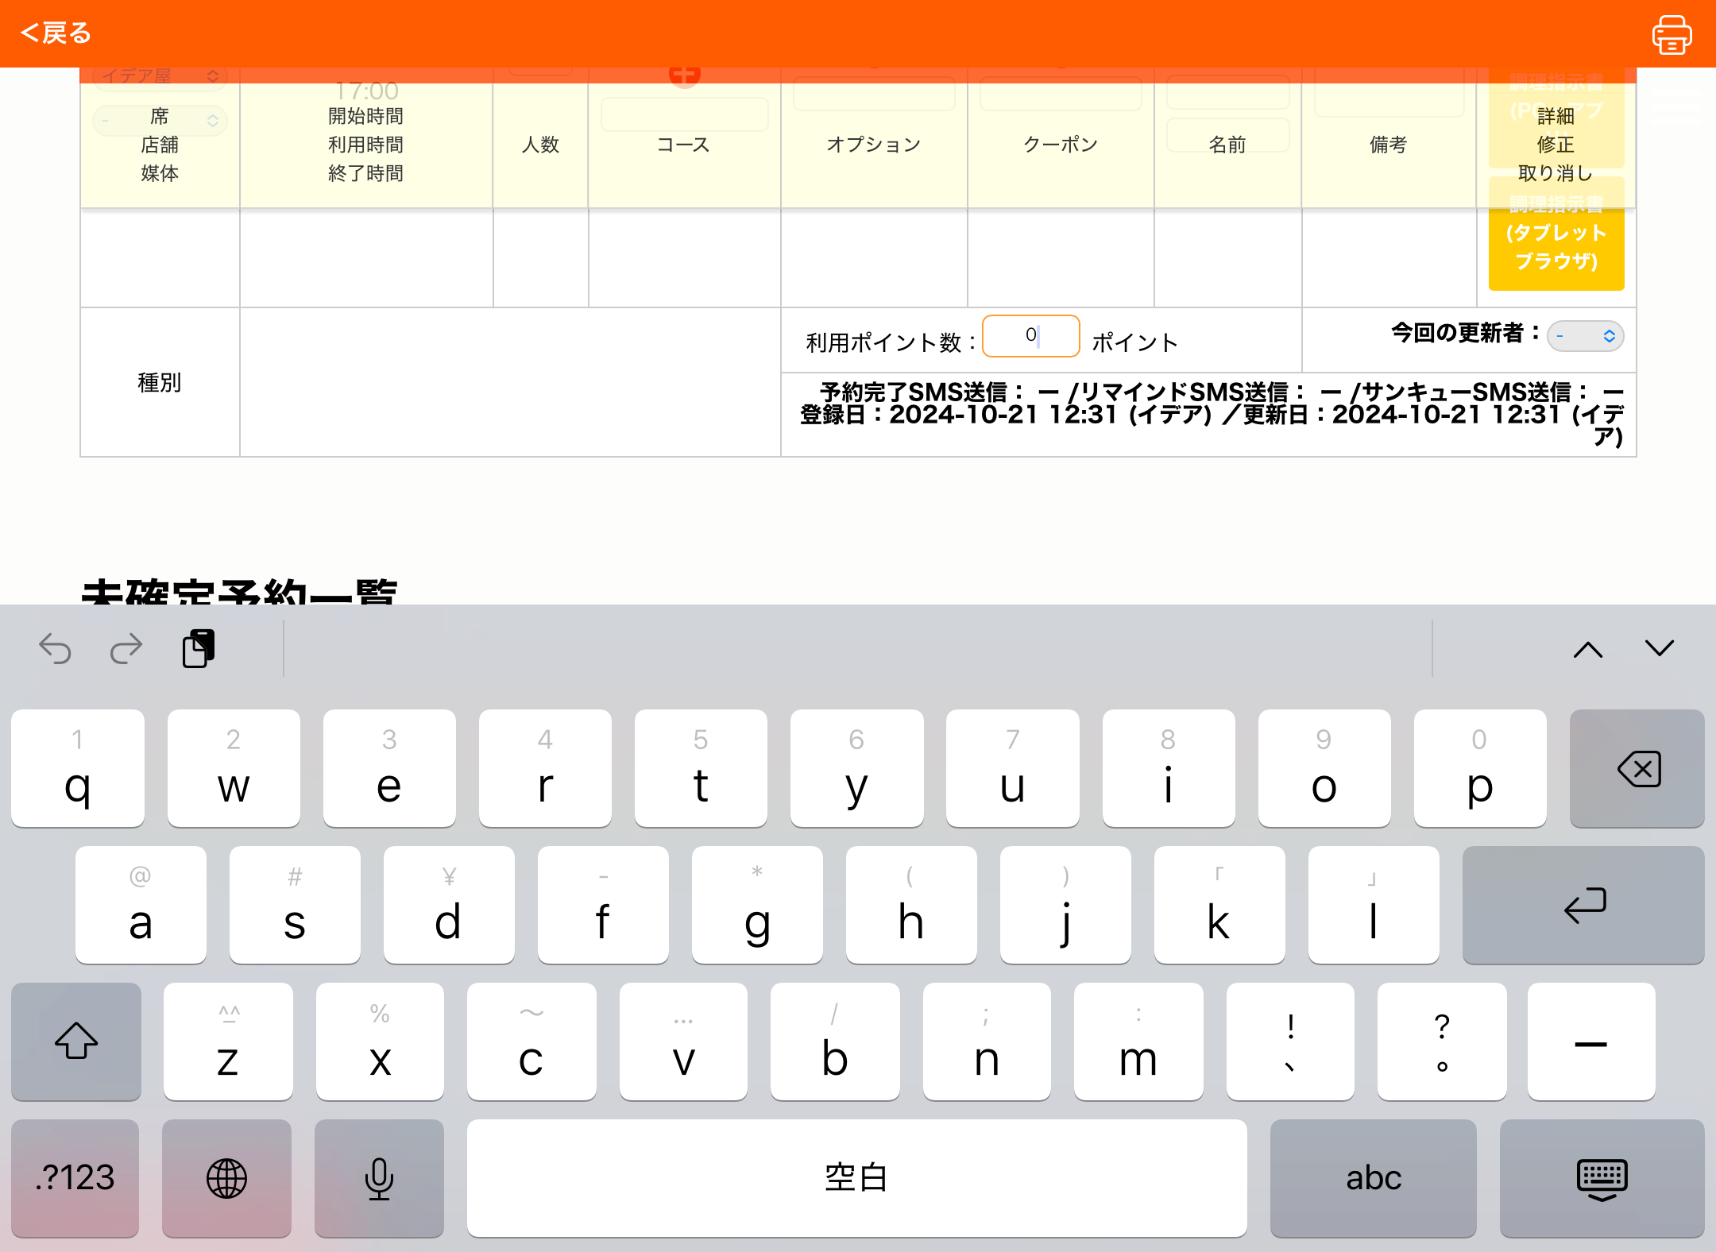Open the printer icon in the header
The height and width of the screenshot is (1252, 1716).
(x=1672, y=35)
